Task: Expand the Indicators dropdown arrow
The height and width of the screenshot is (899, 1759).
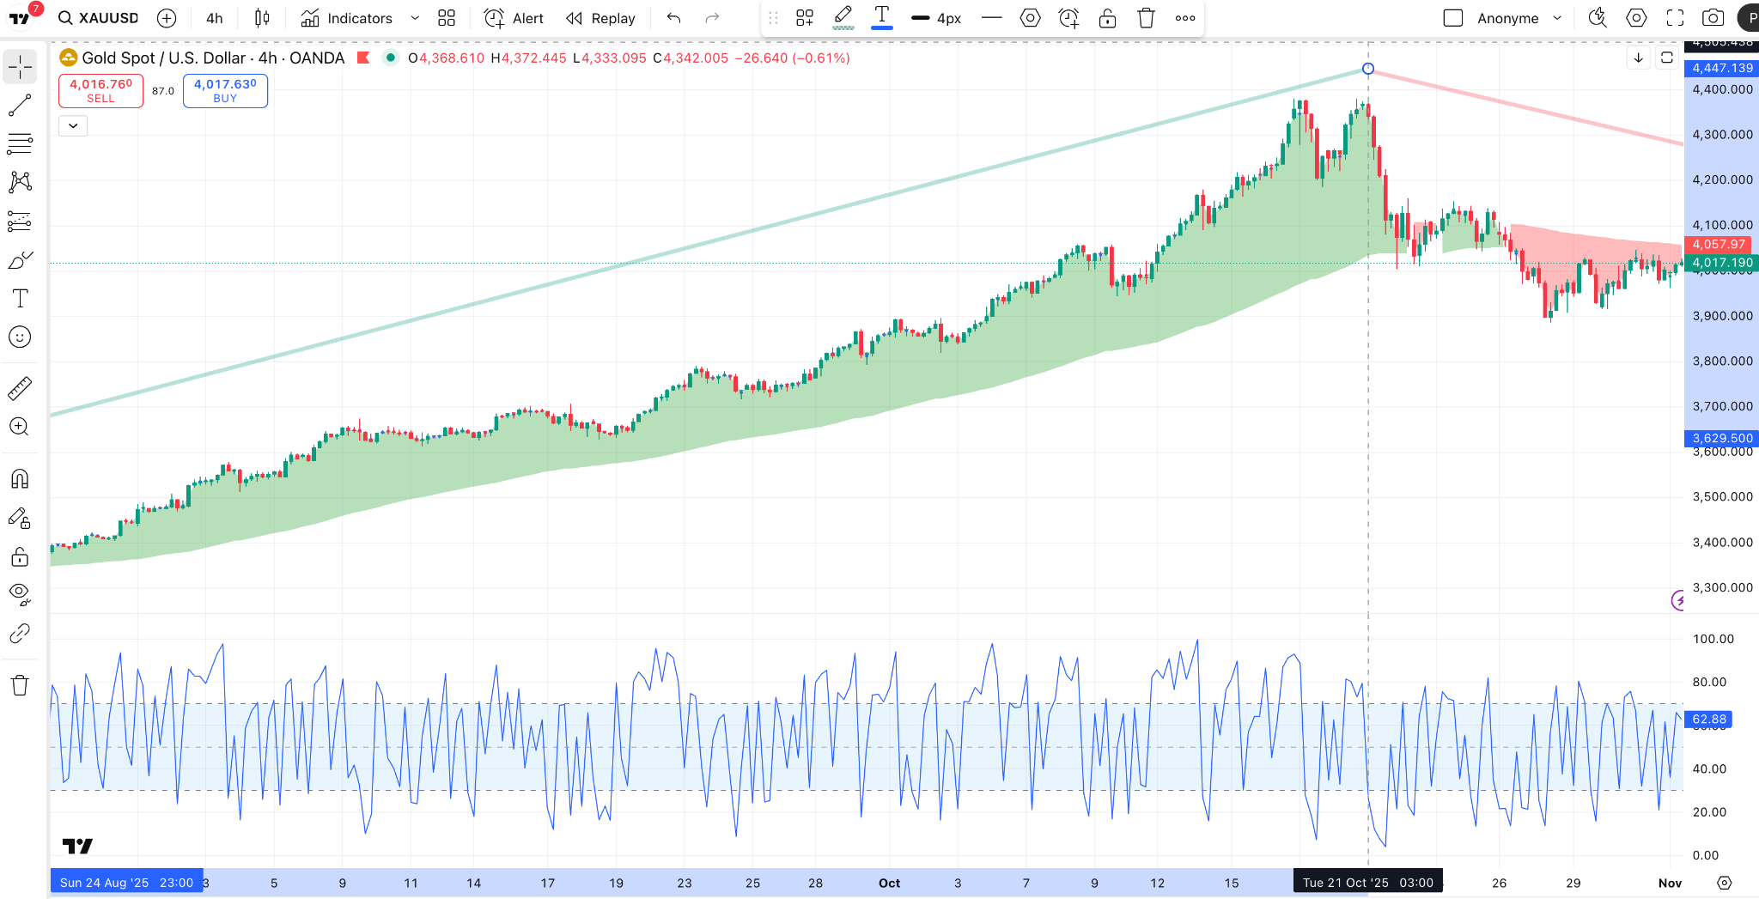Action: pos(415,17)
